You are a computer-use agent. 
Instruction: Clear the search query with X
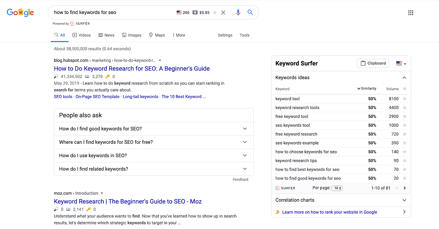(x=223, y=12)
